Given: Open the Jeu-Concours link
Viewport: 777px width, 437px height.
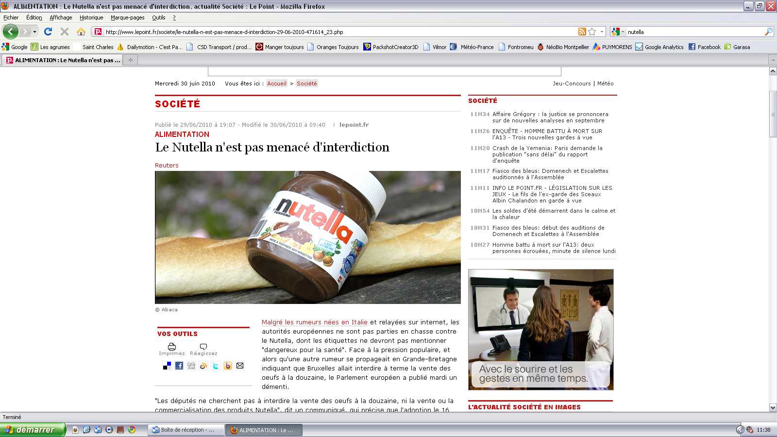Looking at the screenshot, I should (572, 84).
